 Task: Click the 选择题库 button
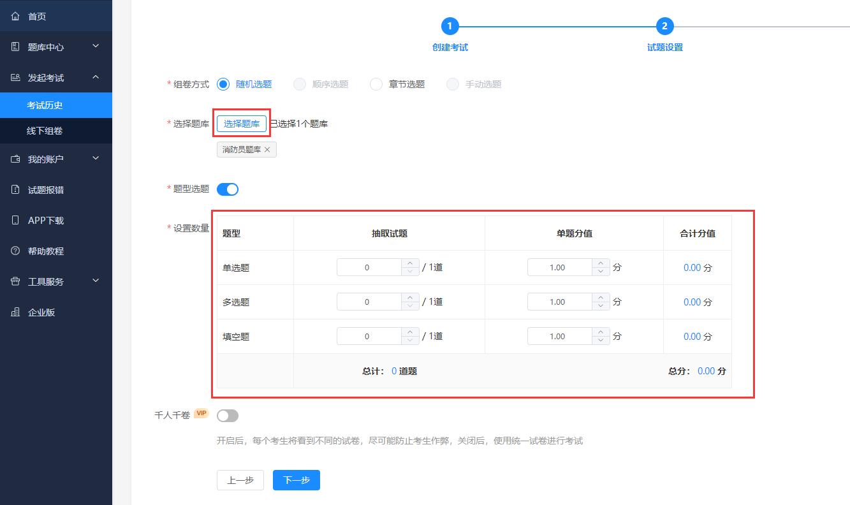(x=242, y=124)
